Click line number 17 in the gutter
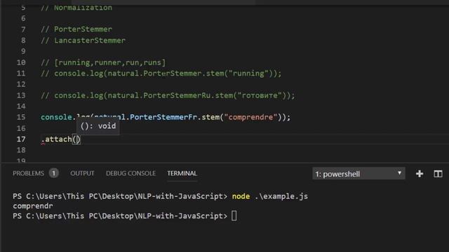Screen dimensions: 449x252 click(x=21, y=139)
